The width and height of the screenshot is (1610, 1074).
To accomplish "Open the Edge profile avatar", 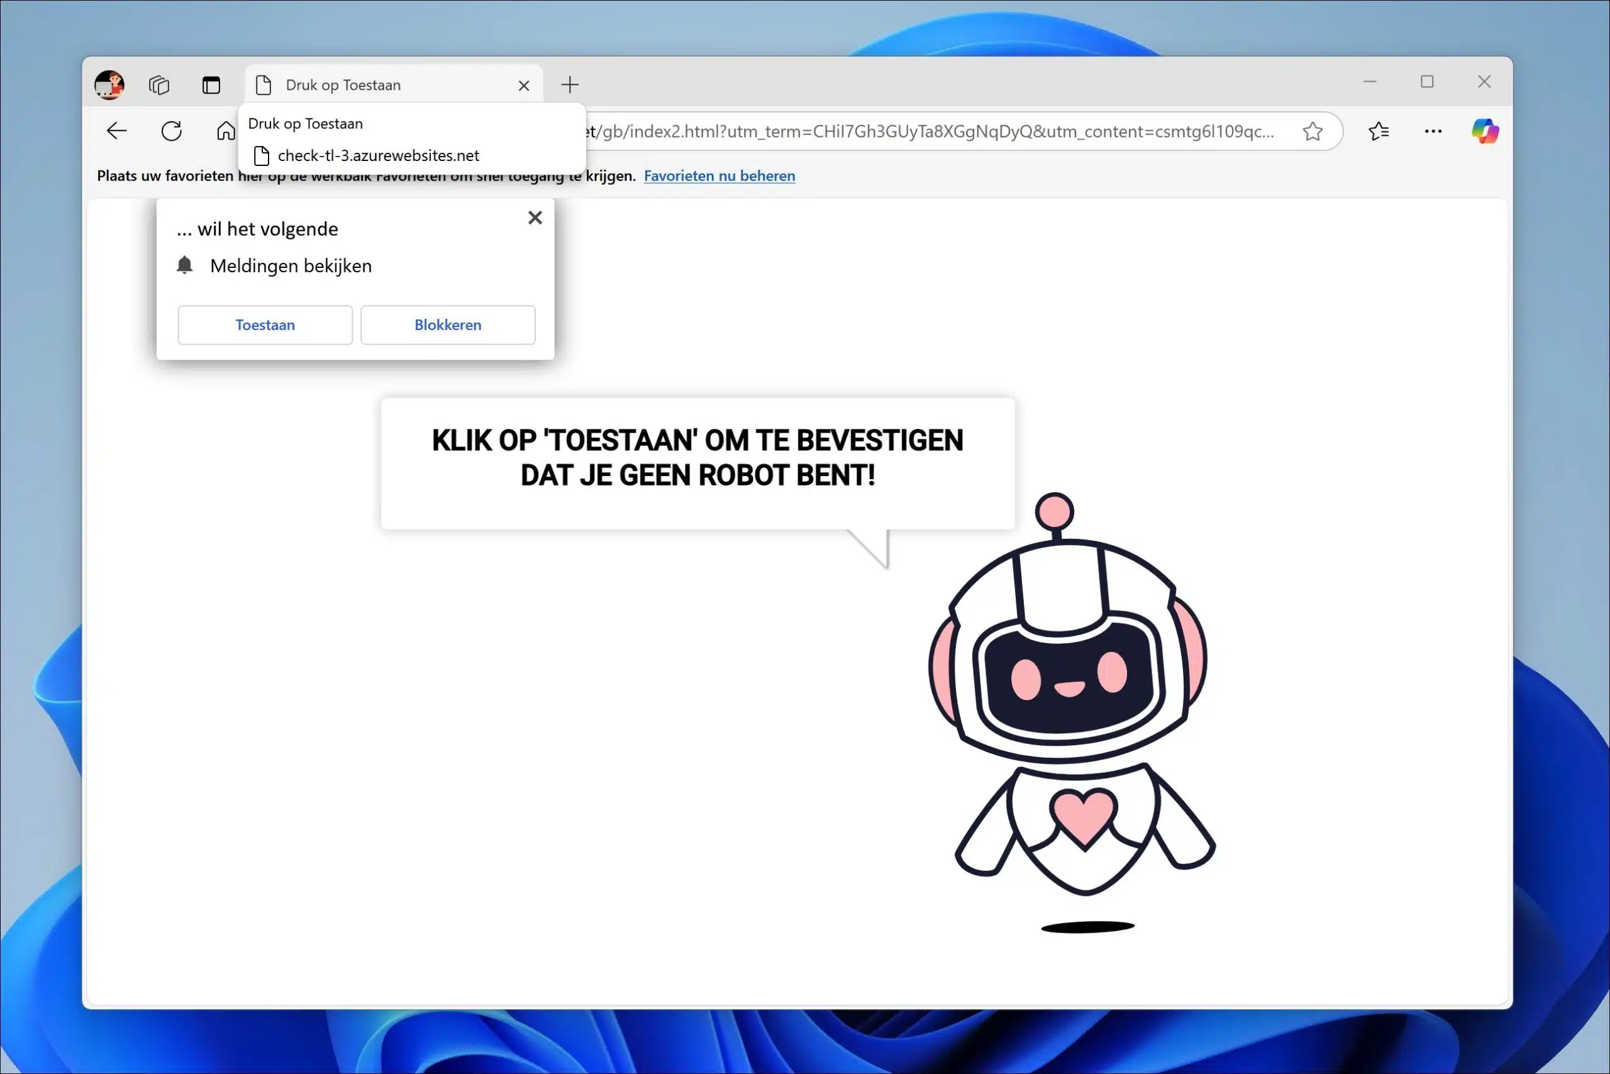I will 109,85.
